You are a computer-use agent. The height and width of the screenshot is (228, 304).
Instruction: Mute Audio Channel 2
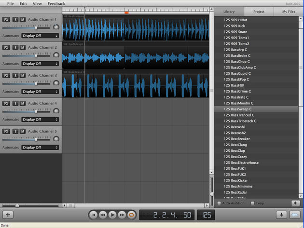[x=23, y=47]
